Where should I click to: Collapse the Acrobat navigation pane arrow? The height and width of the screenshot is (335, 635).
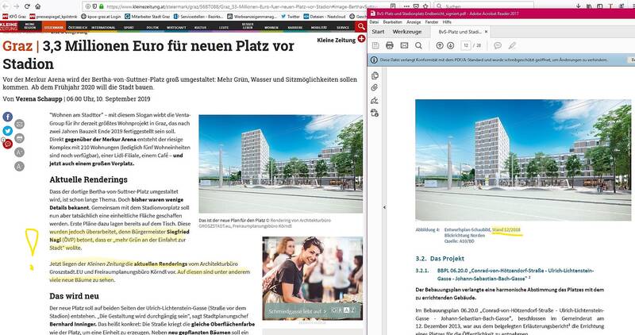(384, 207)
